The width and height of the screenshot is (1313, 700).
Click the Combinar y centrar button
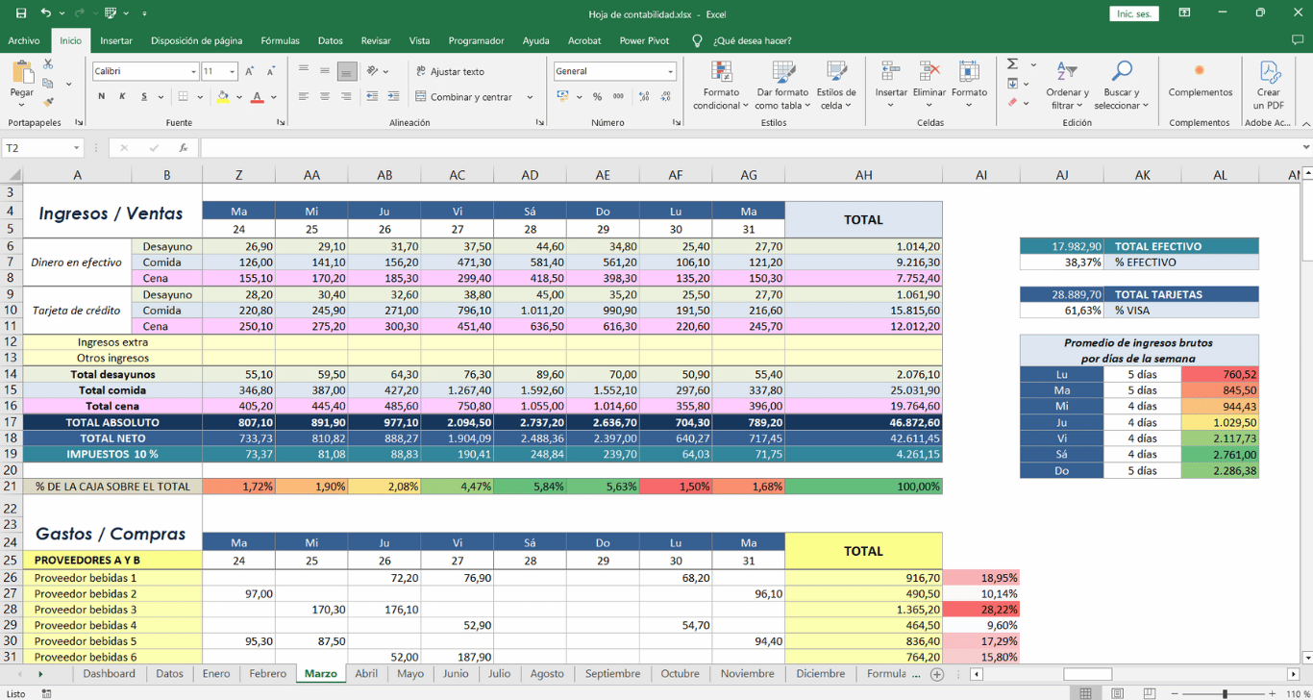pyautogui.click(x=468, y=97)
